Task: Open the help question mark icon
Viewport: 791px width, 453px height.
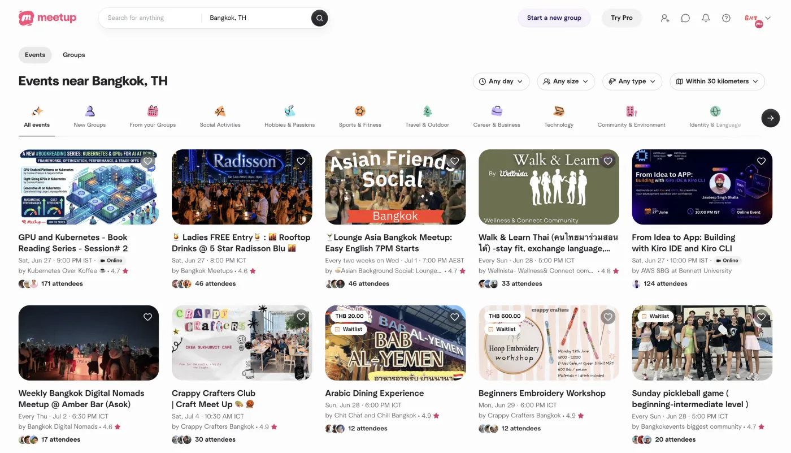Action: point(726,18)
